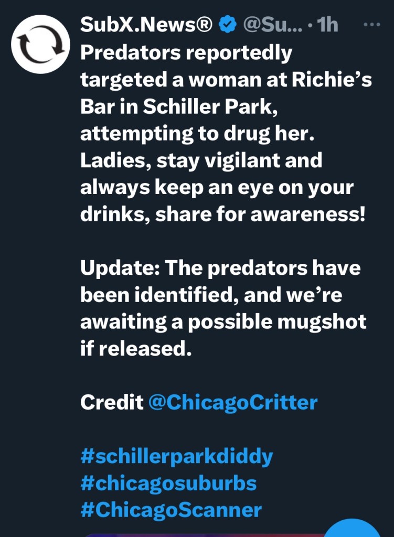Open the @ChicagoCritter mention
The width and height of the screenshot is (394, 537).
click(x=233, y=402)
